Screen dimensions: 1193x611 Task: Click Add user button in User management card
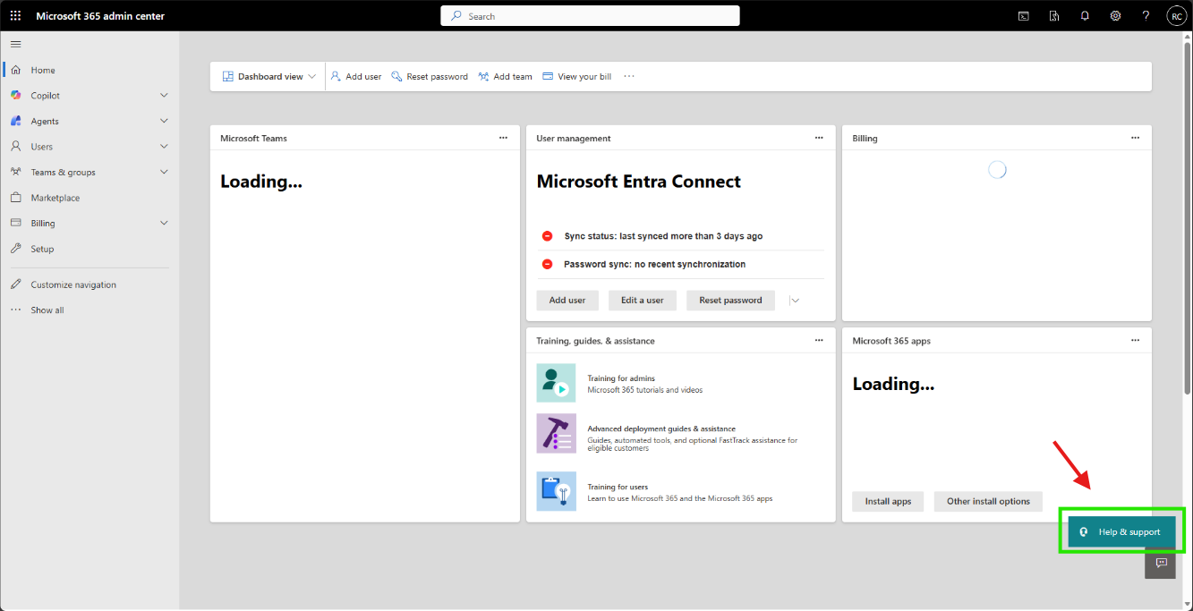tap(567, 301)
